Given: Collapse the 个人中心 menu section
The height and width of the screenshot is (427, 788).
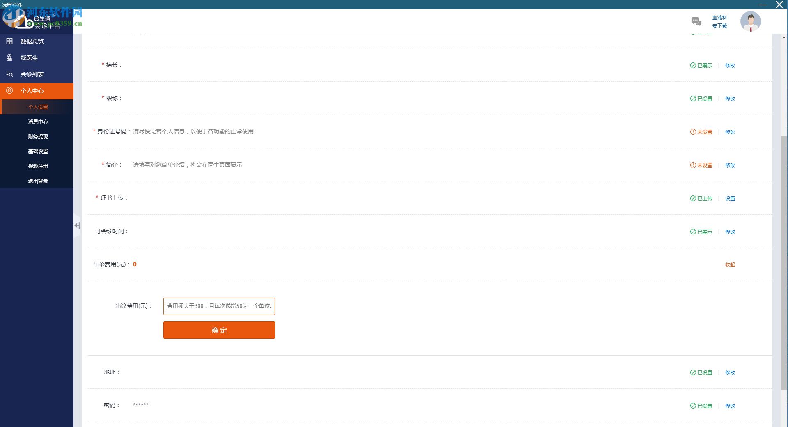Looking at the screenshot, I should (x=37, y=91).
